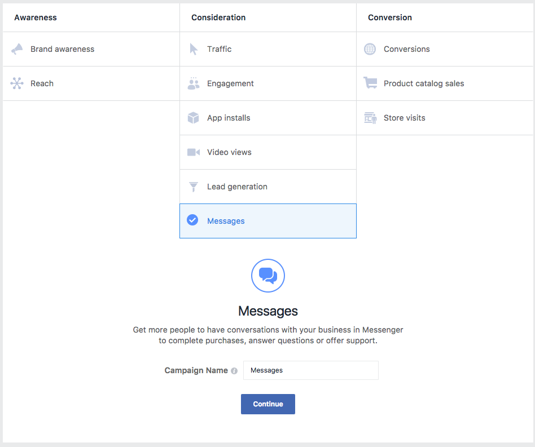Click the Traffic cursor icon
Image resolution: width=535 pixels, height=447 pixels.
coord(194,49)
